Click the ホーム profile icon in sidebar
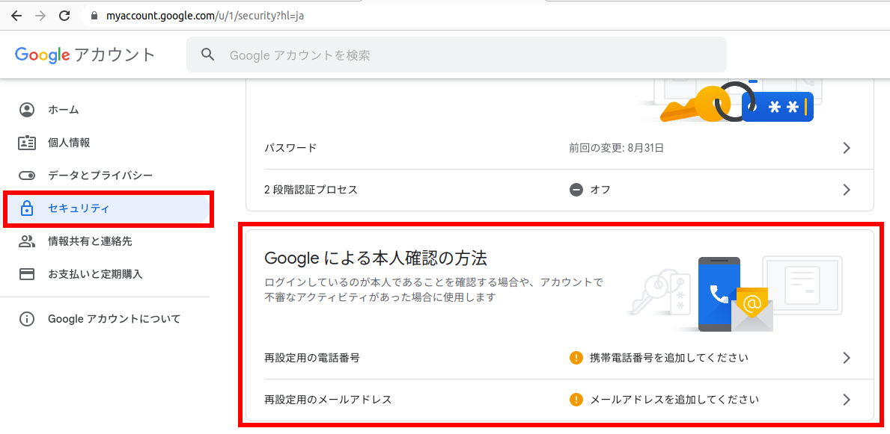The width and height of the screenshot is (890, 434). click(27, 110)
